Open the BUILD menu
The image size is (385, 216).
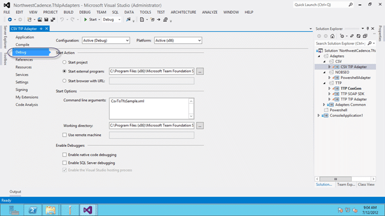pyautogui.click(x=69, y=12)
